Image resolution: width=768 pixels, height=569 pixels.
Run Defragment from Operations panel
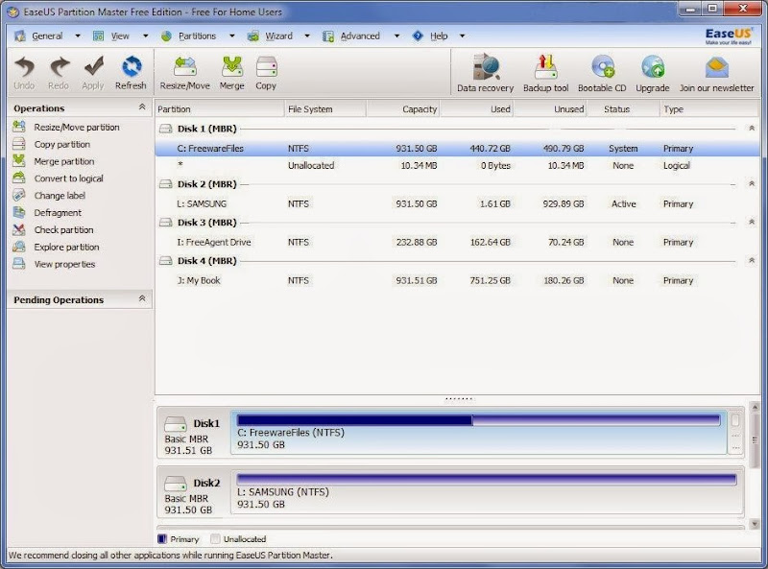pos(58,213)
